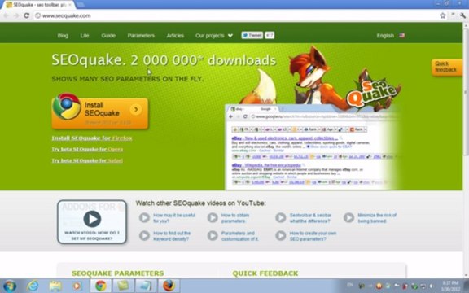Open Windows Media Player from the taskbar

click(77, 286)
